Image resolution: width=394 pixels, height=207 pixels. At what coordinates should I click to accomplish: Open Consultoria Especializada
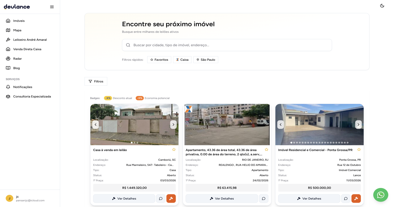pyautogui.click(x=30, y=97)
